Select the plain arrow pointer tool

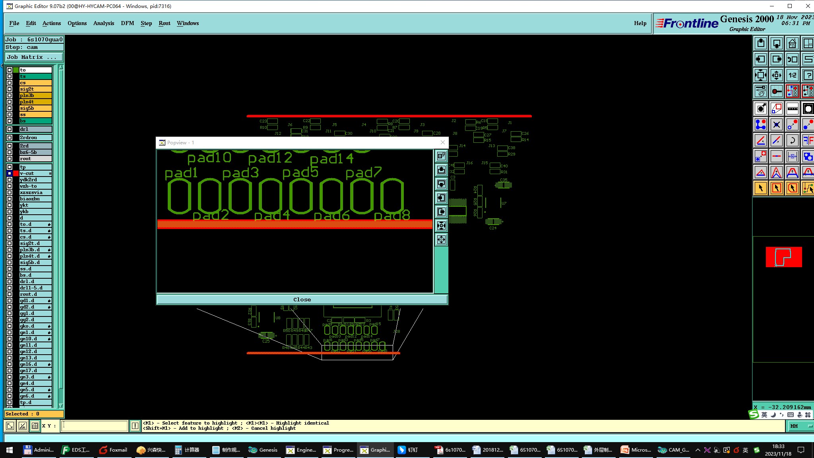coord(760,188)
